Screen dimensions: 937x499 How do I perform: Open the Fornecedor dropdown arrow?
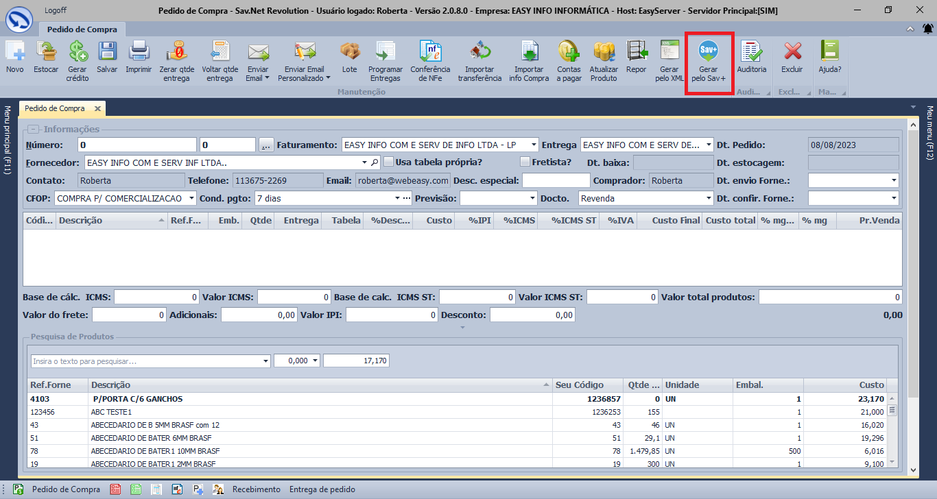tap(365, 162)
